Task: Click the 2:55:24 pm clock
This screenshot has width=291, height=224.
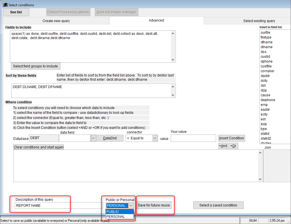Action: [277, 221]
